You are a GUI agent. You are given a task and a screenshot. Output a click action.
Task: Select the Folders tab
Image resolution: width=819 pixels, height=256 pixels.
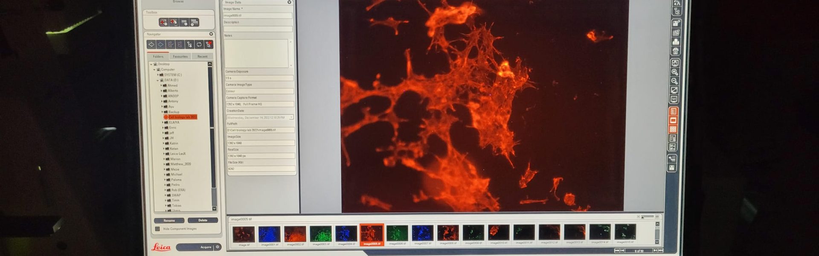coord(158,56)
